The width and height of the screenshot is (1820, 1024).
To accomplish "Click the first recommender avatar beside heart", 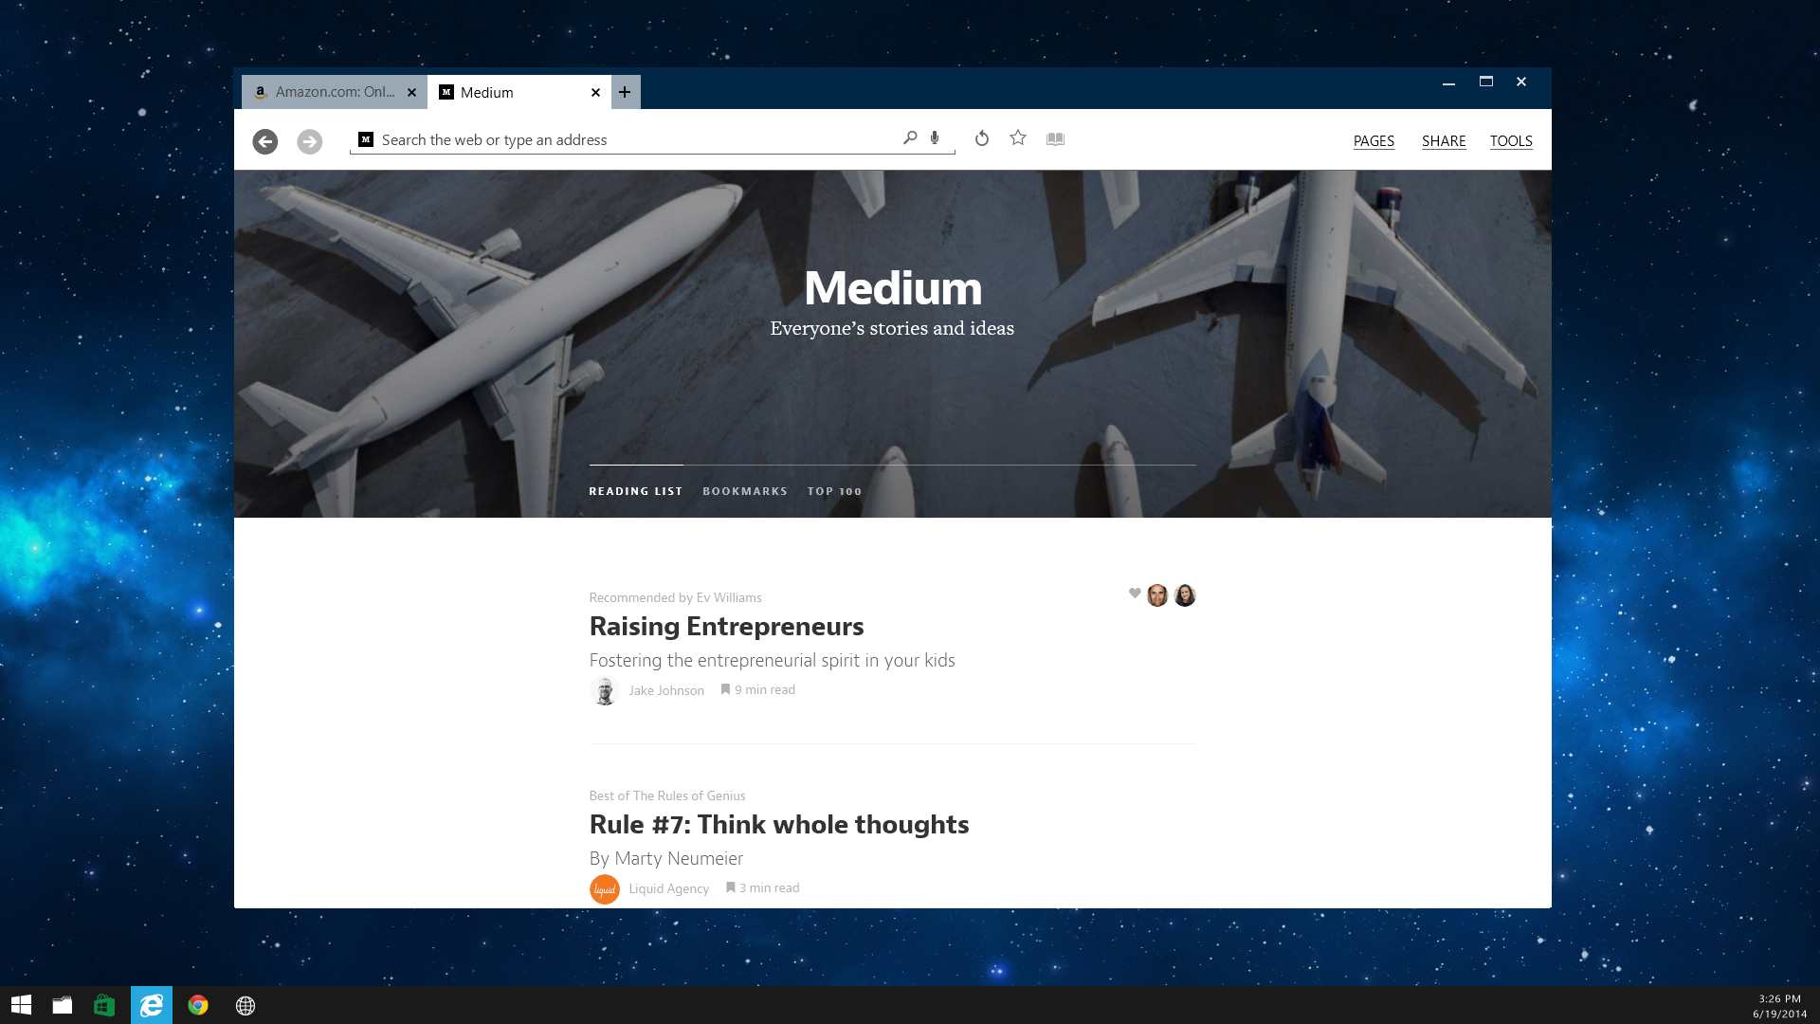I will point(1157,595).
